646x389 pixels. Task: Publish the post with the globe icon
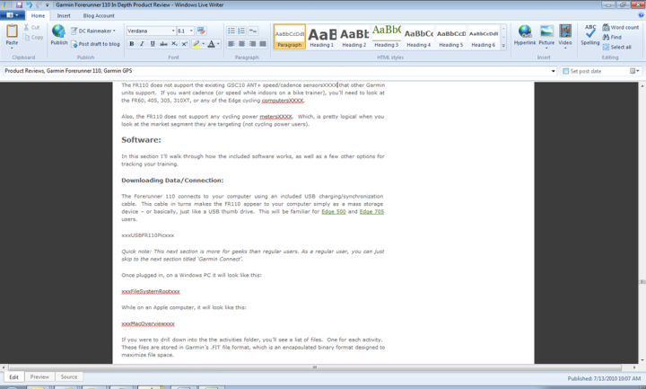pyautogui.click(x=59, y=34)
